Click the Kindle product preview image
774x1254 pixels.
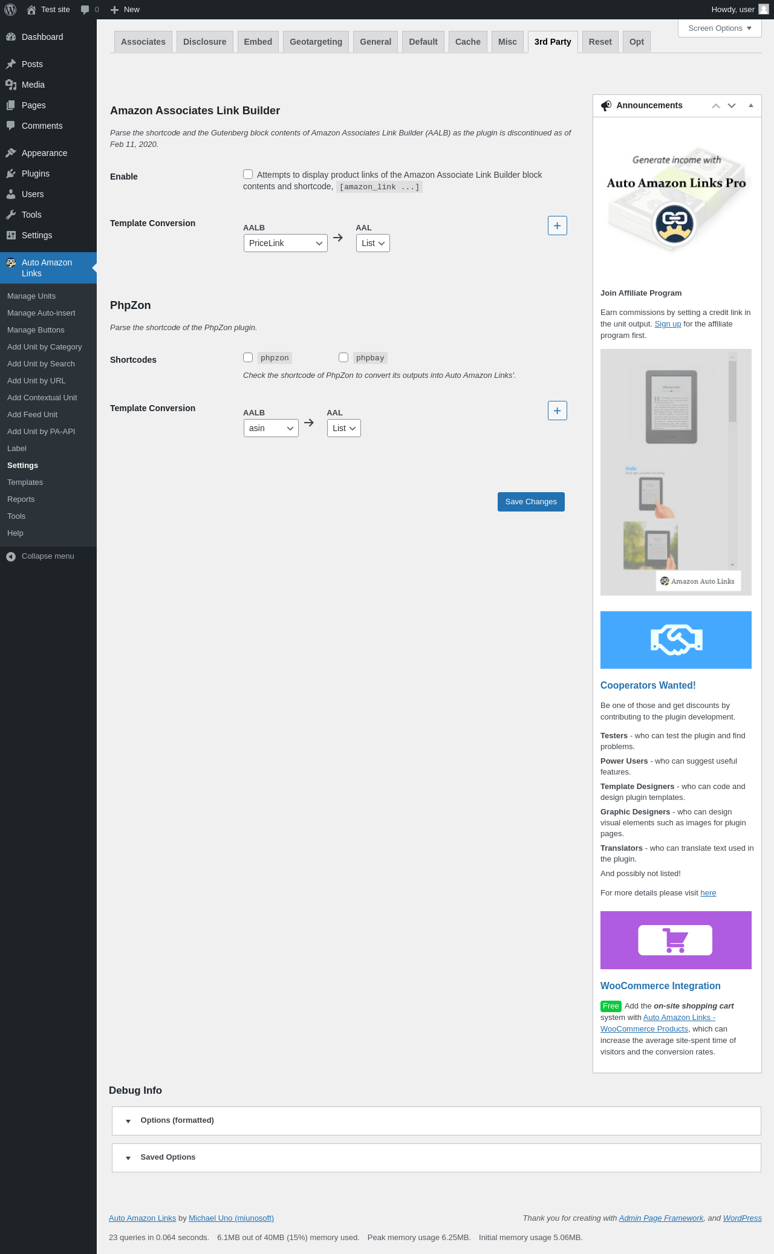(676, 472)
